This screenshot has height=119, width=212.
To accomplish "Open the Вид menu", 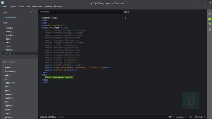I will click(x=28, y=7).
